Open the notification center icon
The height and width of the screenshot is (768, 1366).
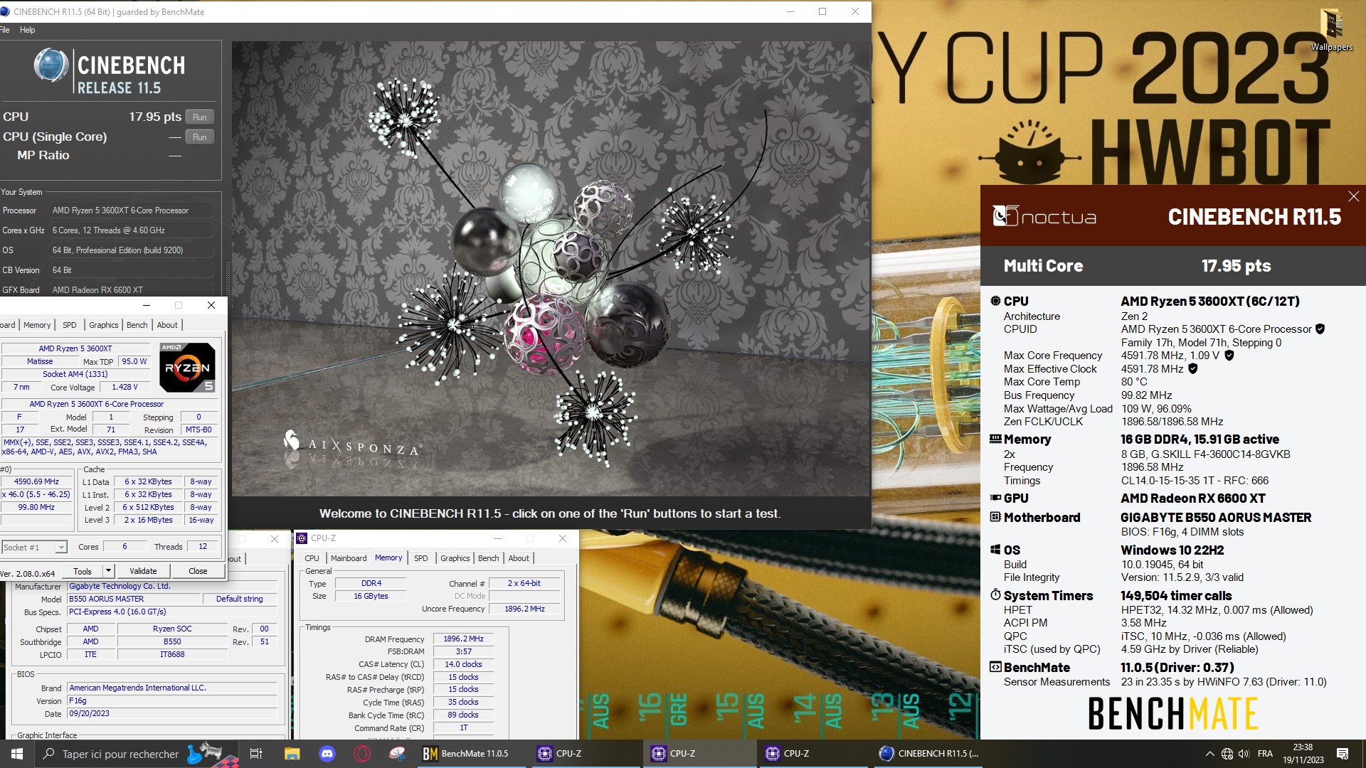[1343, 754]
